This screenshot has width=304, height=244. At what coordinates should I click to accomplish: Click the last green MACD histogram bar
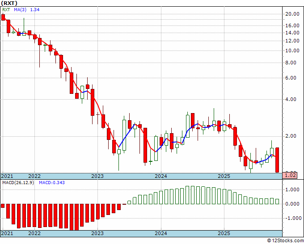(277, 202)
